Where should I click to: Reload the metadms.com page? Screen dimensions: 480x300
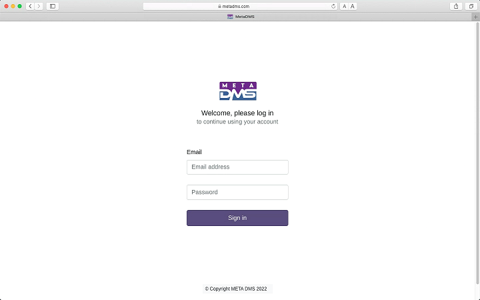[x=333, y=6]
